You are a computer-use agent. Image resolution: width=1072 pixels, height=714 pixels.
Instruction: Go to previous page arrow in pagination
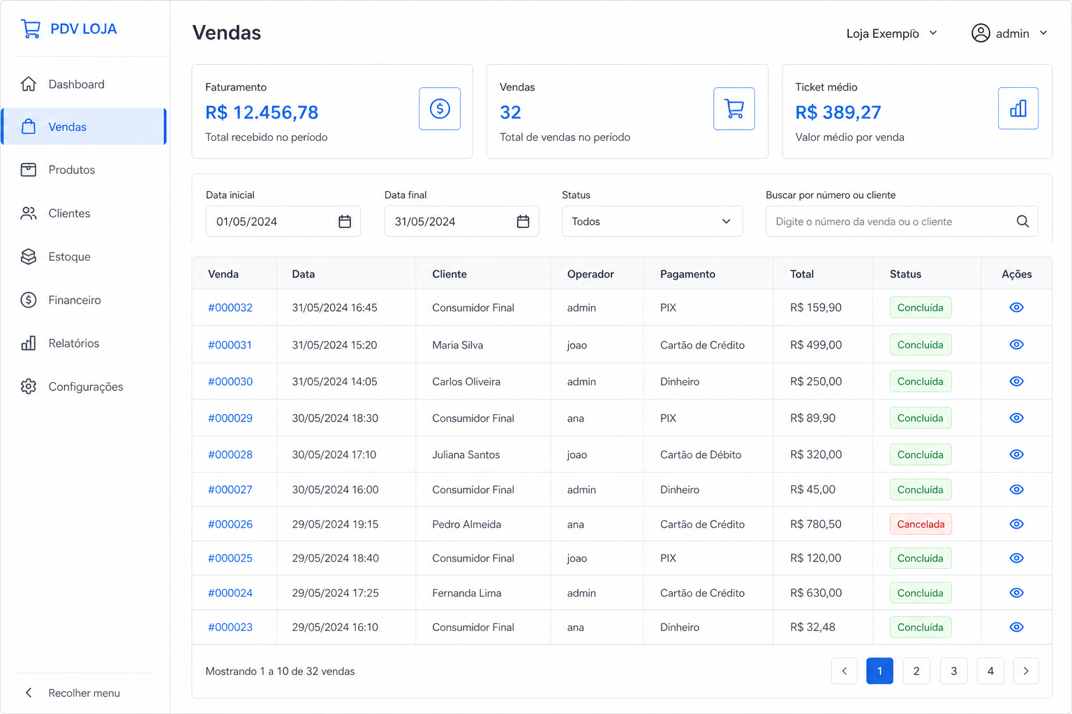tap(844, 671)
